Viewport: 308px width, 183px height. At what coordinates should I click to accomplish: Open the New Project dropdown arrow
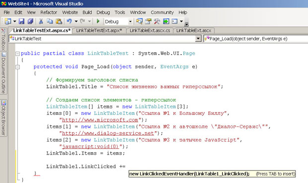click(14, 21)
